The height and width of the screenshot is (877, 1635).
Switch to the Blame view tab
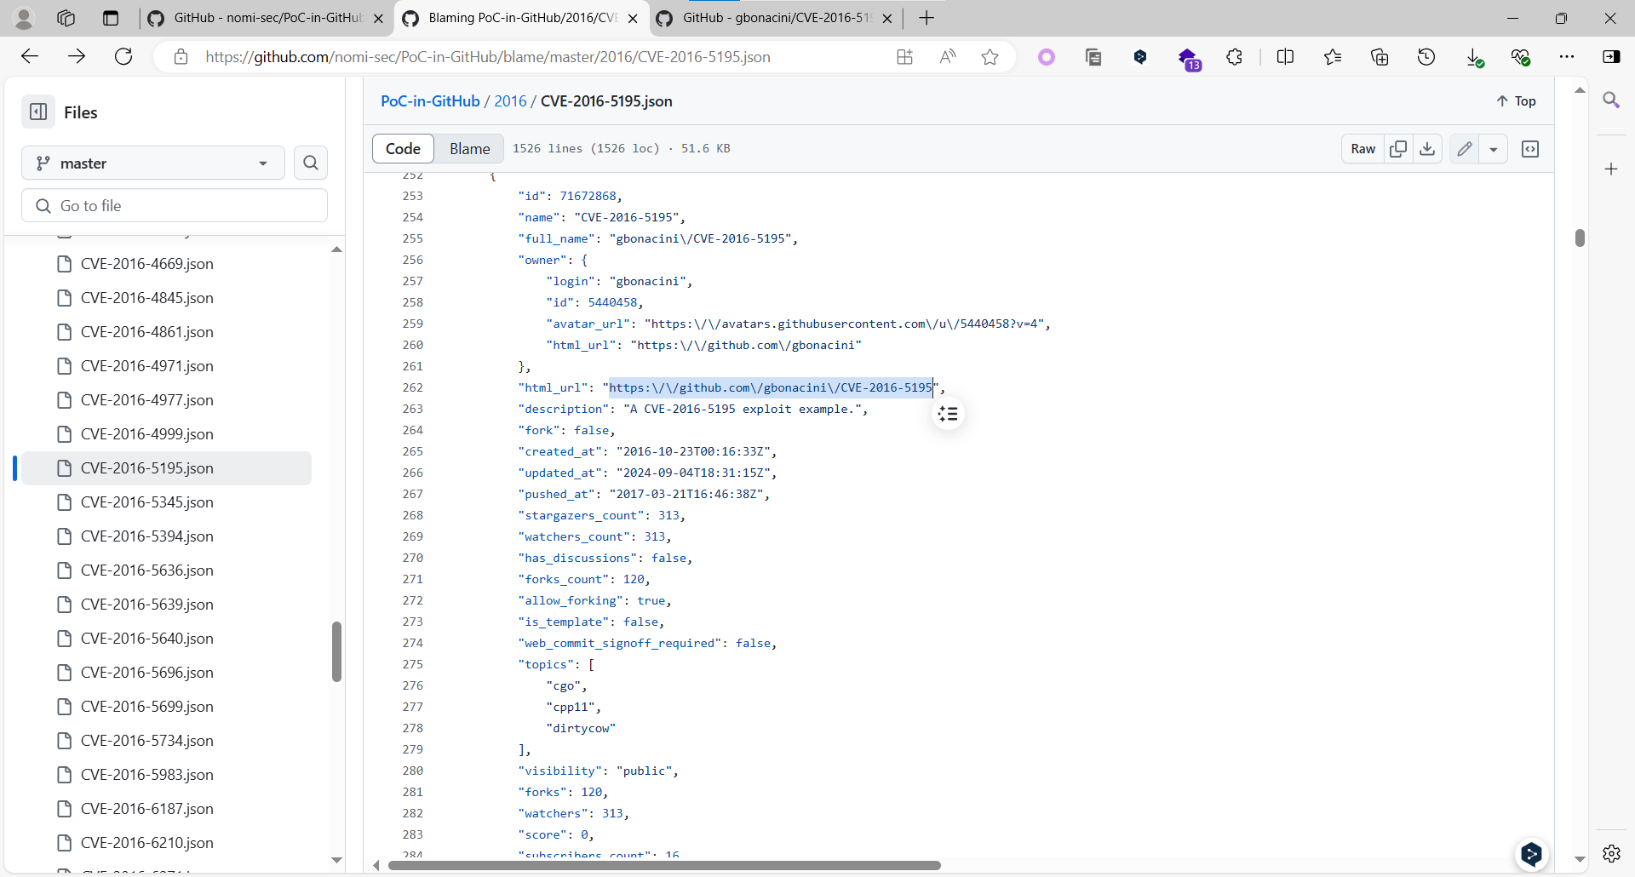click(469, 148)
